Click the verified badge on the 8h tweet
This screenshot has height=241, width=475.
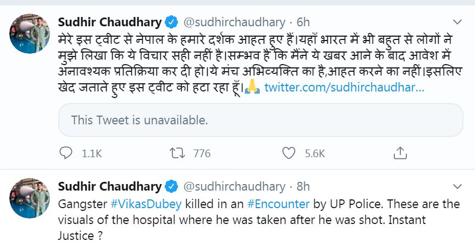click(171, 186)
